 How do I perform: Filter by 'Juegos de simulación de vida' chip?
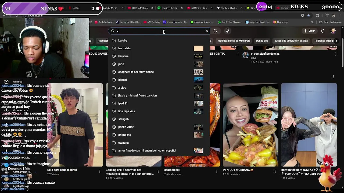pos(291,41)
